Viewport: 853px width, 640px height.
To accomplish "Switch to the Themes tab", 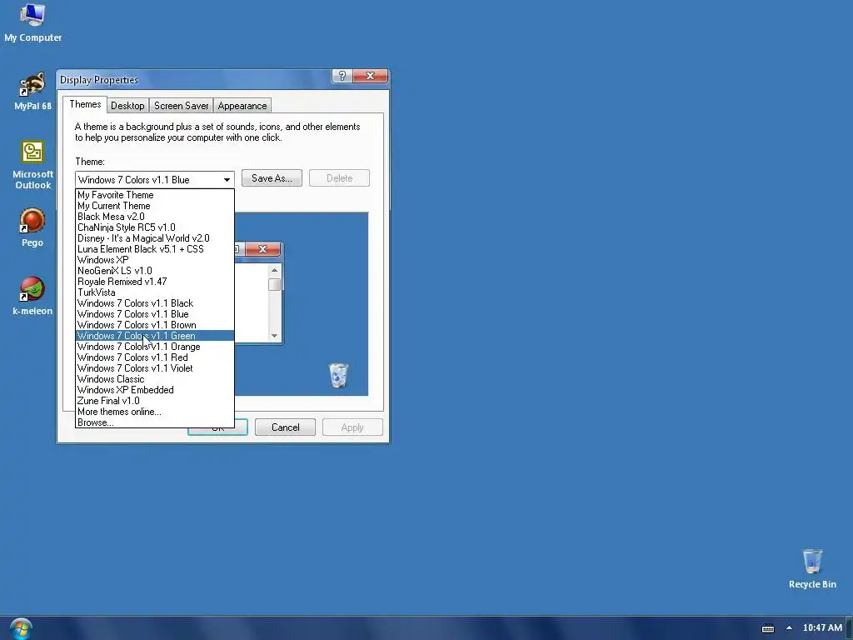I will pyautogui.click(x=85, y=104).
